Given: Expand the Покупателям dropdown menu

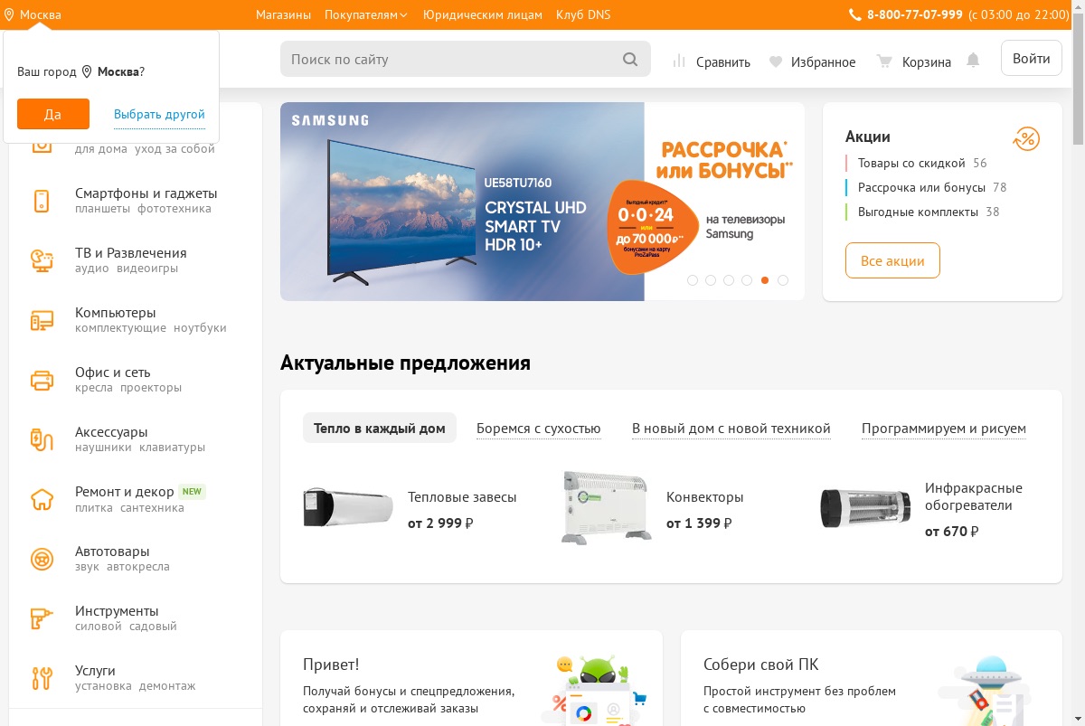Looking at the screenshot, I should [366, 14].
